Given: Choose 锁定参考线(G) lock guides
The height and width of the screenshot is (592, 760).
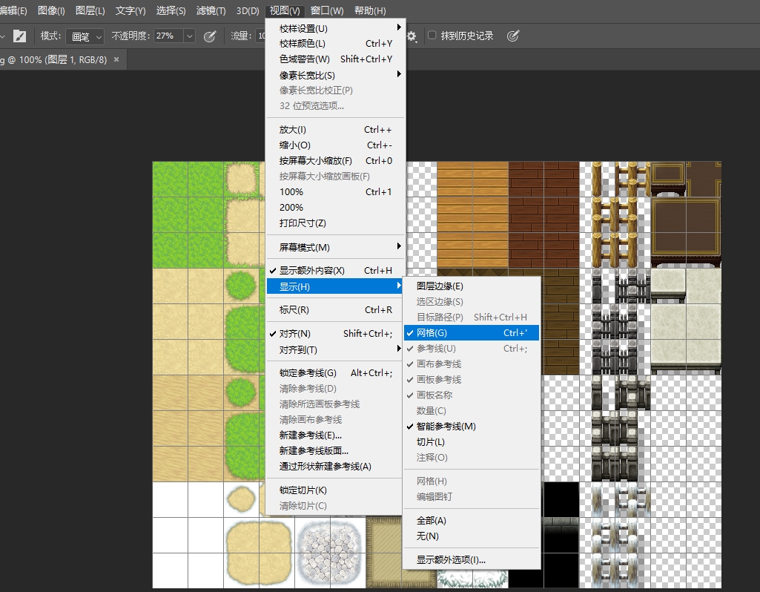Looking at the screenshot, I should coord(335,373).
